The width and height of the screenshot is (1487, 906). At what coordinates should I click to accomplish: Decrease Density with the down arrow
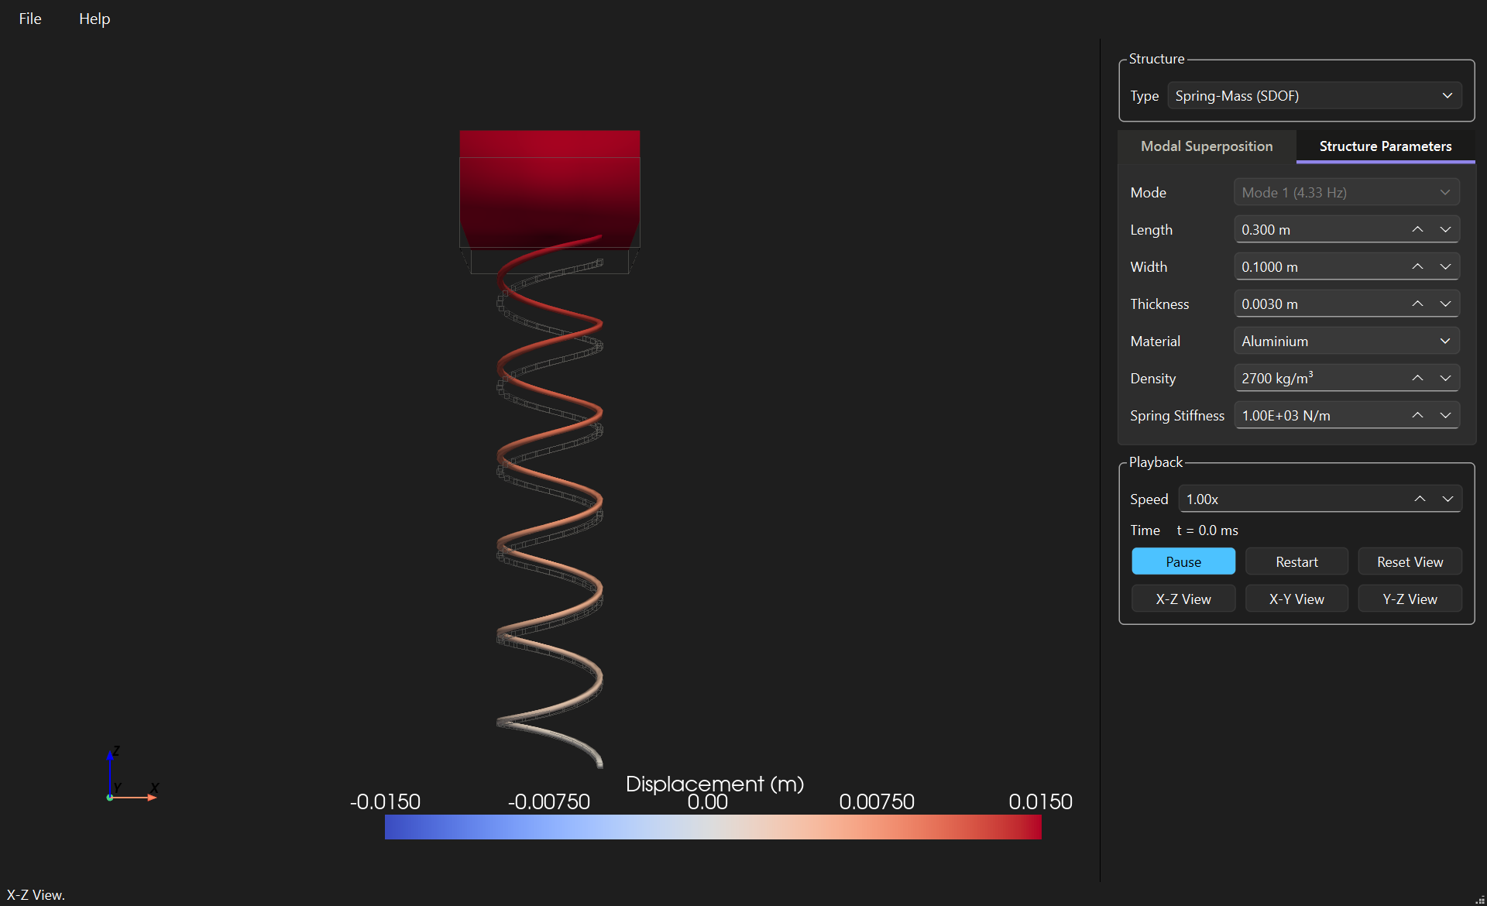(1445, 378)
